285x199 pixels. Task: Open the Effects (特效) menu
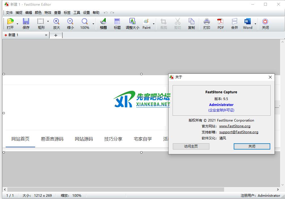coord(48,12)
